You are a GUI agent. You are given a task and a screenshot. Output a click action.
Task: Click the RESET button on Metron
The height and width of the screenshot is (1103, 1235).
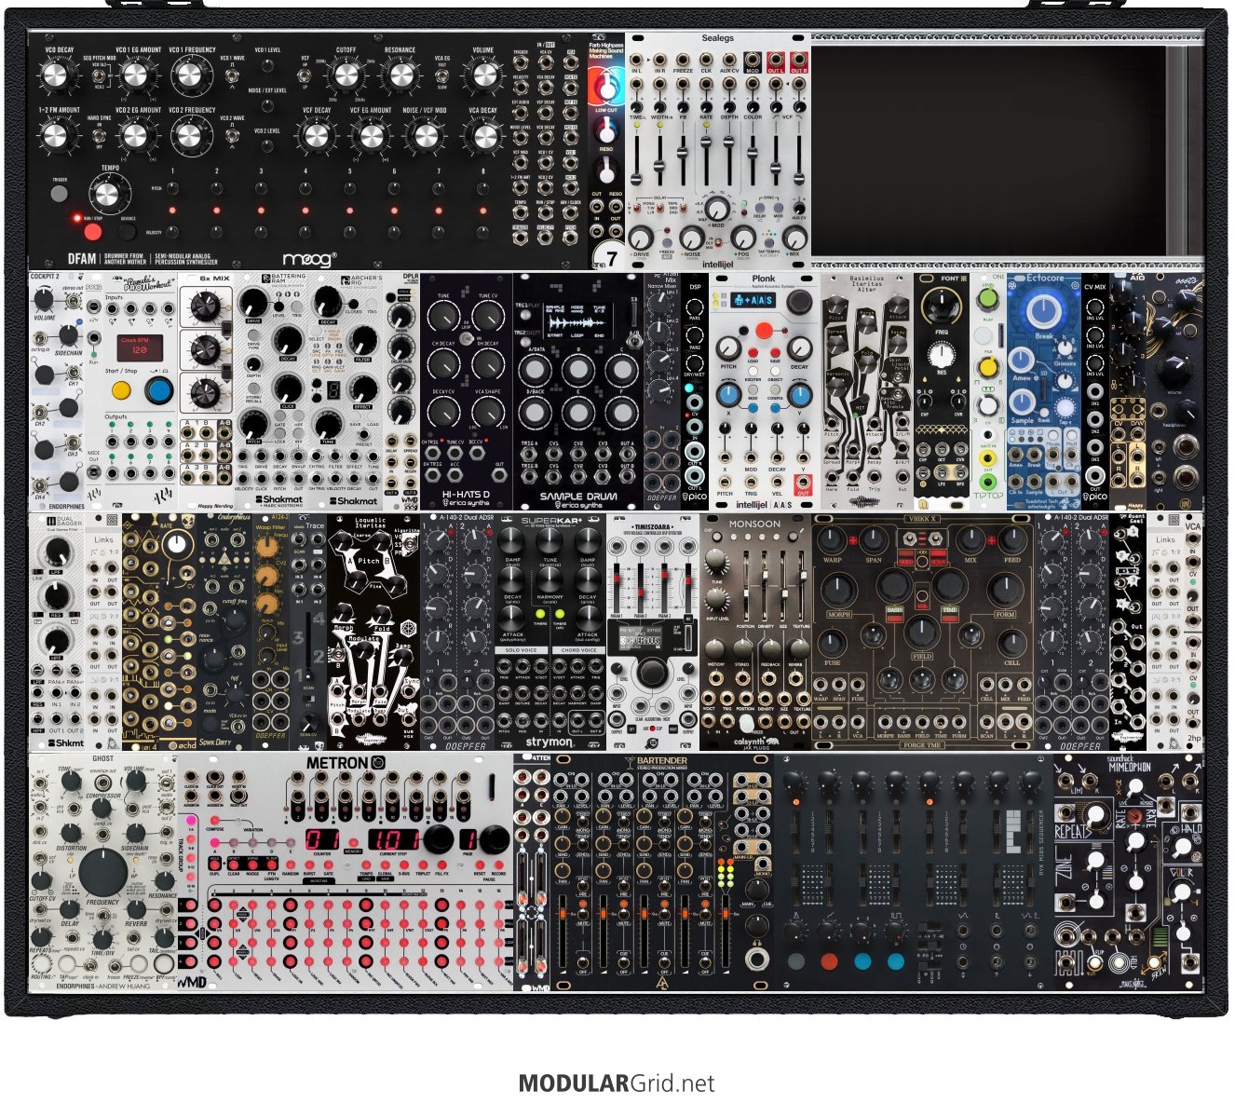480,865
